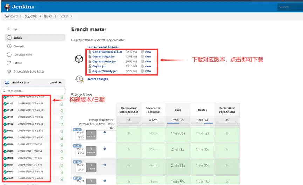
Task: Click green badge icon for build #1101
Action: [x=62, y=117]
